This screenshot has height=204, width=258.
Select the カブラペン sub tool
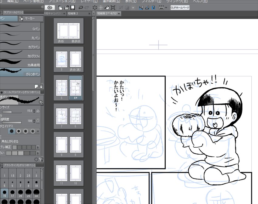(20, 45)
